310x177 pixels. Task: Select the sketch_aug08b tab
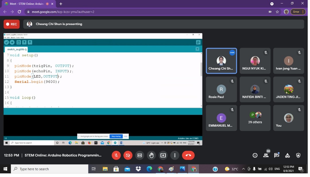[x=16, y=49]
